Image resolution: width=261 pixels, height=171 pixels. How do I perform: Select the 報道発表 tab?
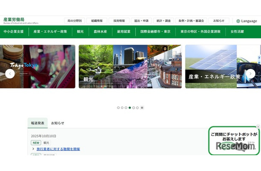[38, 123]
